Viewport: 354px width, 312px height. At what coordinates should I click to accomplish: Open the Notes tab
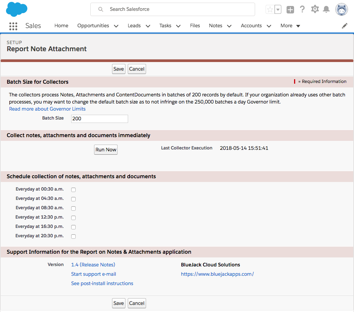[216, 26]
